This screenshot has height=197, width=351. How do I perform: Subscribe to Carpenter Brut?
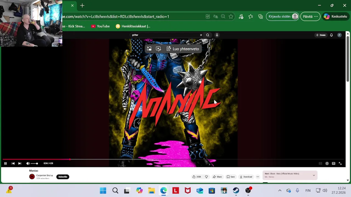pyautogui.click(x=63, y=177)
